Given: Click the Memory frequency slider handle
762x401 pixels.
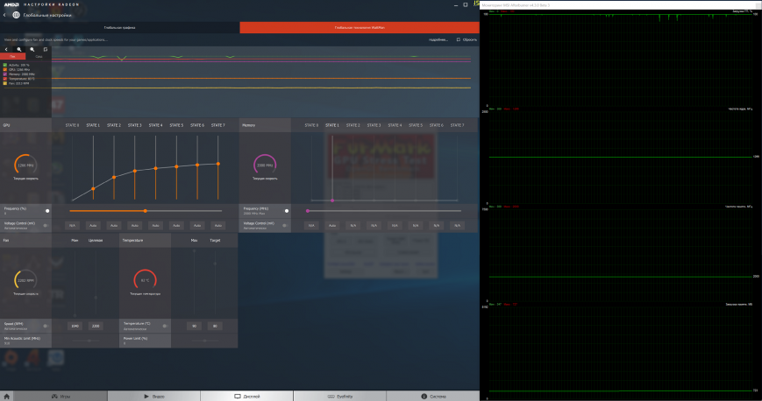Looking at the screenshot, I should click(308, 211).
